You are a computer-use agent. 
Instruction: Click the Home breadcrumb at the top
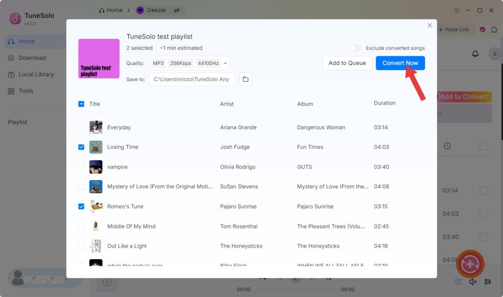[111, 10]
